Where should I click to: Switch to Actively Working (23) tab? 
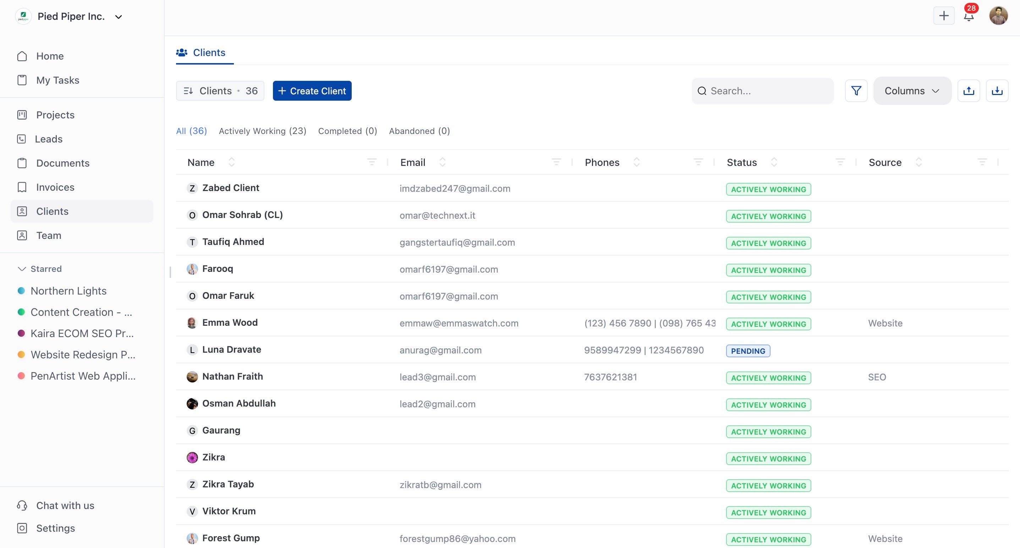(x=263, y=131)
